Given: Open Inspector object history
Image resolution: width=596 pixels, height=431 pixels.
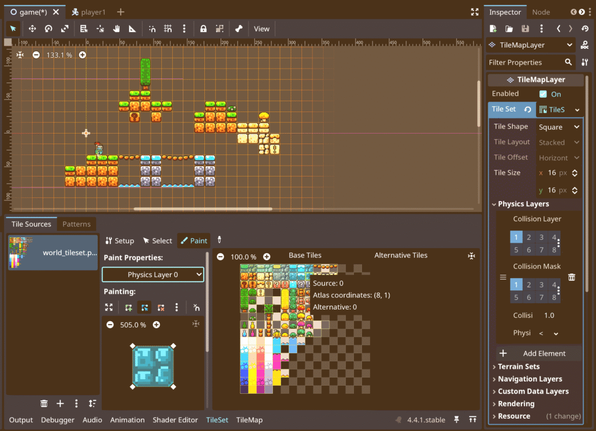Looking at the screenshot, I should coord(585,29).
